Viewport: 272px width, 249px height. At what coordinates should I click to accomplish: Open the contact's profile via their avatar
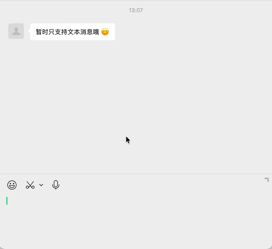[x=16, y=31]
